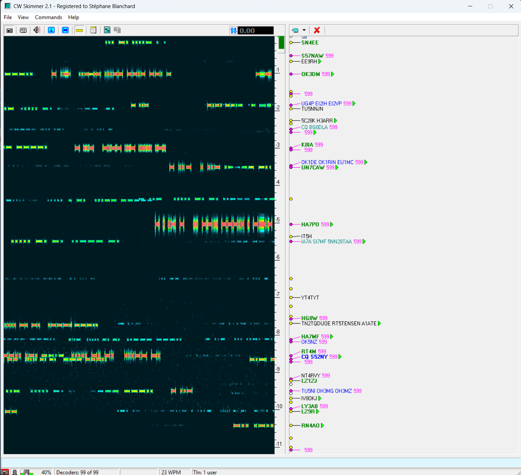Viewport: 521px width, 475px height.
Task: Click the blue spectrum peak icon
Action: (51, 30)
